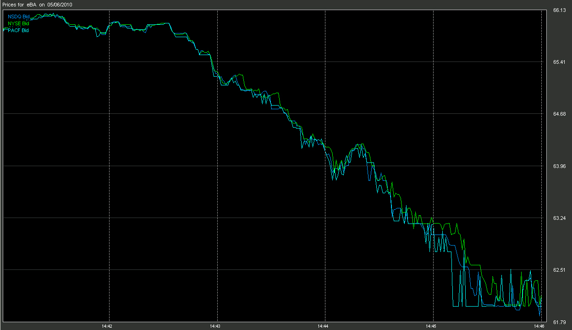Select the 14:43 time label
The height and width of the screenshot is (330, 572).
(x=215, y=326)
